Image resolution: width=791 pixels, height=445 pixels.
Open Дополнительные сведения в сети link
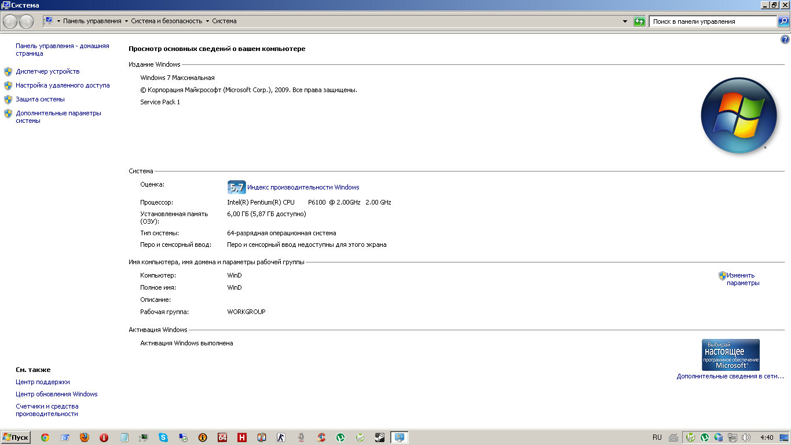click(730, 377)
